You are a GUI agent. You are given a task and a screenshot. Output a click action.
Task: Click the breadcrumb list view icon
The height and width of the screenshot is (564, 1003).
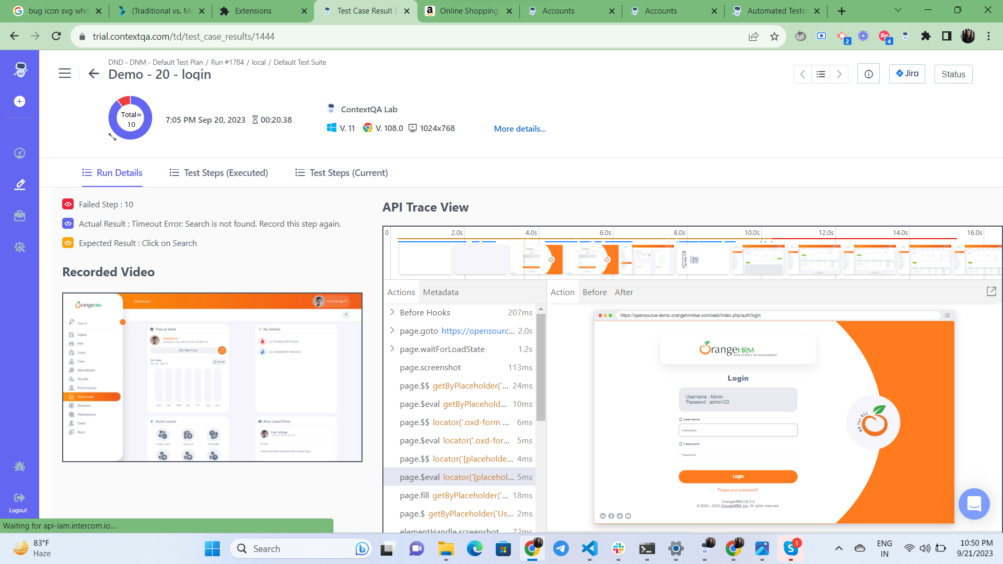(821, 74)
